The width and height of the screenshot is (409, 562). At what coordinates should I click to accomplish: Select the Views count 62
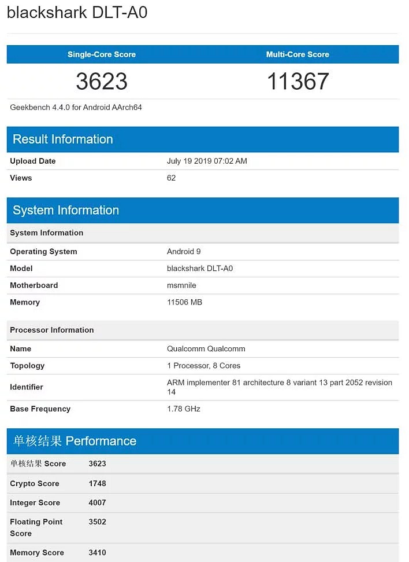tap(171, 178)
